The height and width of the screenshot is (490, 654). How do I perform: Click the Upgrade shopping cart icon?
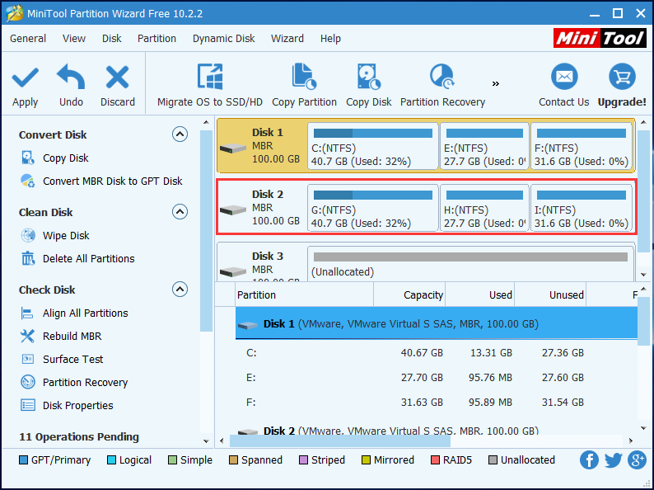[622, 77]
